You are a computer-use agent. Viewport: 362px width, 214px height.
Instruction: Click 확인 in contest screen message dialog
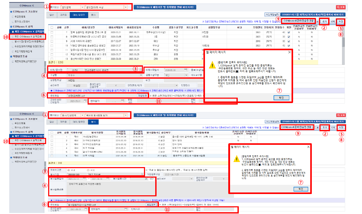pos(282,98)
